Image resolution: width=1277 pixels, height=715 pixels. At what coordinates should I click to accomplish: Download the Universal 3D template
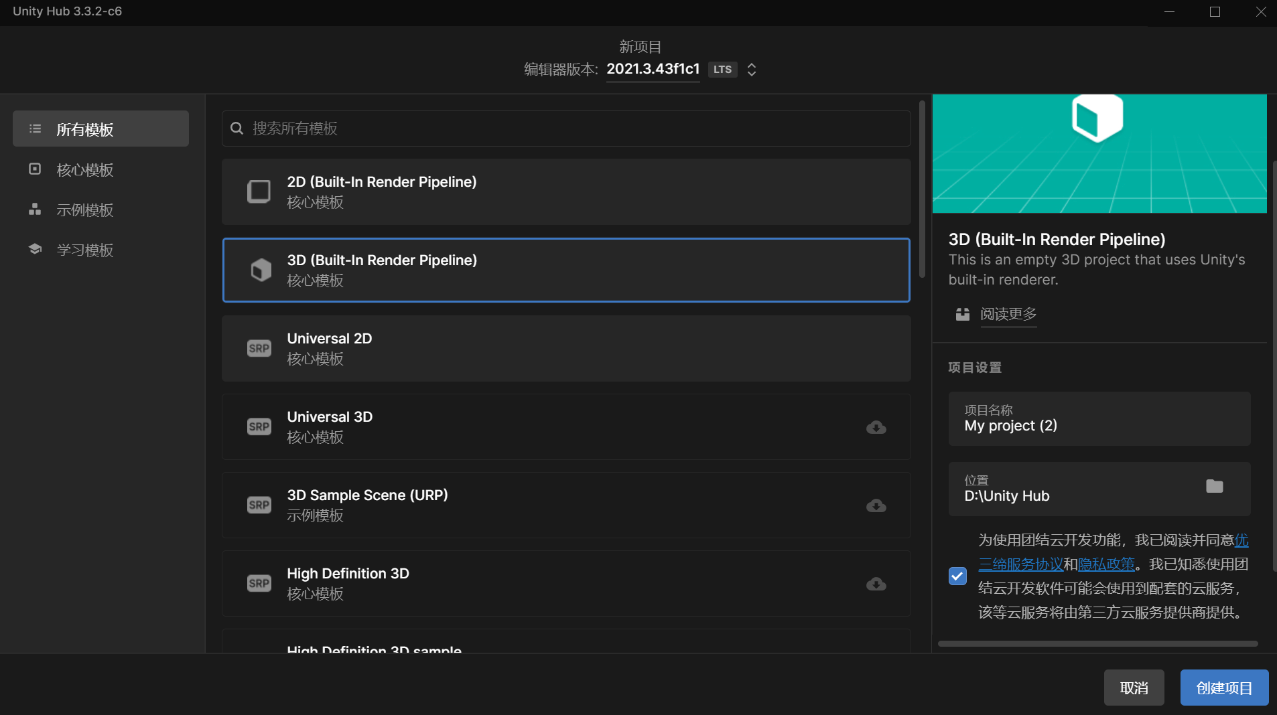click(x=876, y=427)
